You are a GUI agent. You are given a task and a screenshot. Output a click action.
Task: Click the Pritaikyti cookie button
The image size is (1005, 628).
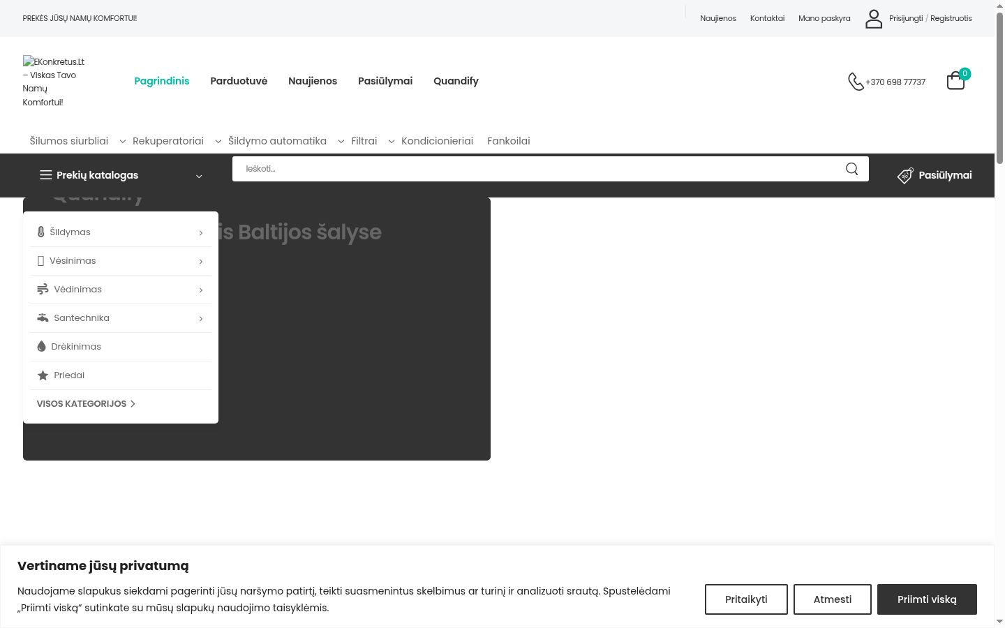[x=746, y=599]
